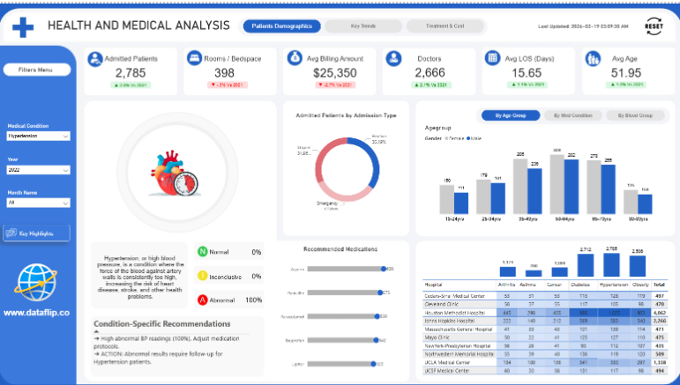Open the Treatment & Cost tab
The width and height of the screenshot is (680, 385).
click(446, 26)
